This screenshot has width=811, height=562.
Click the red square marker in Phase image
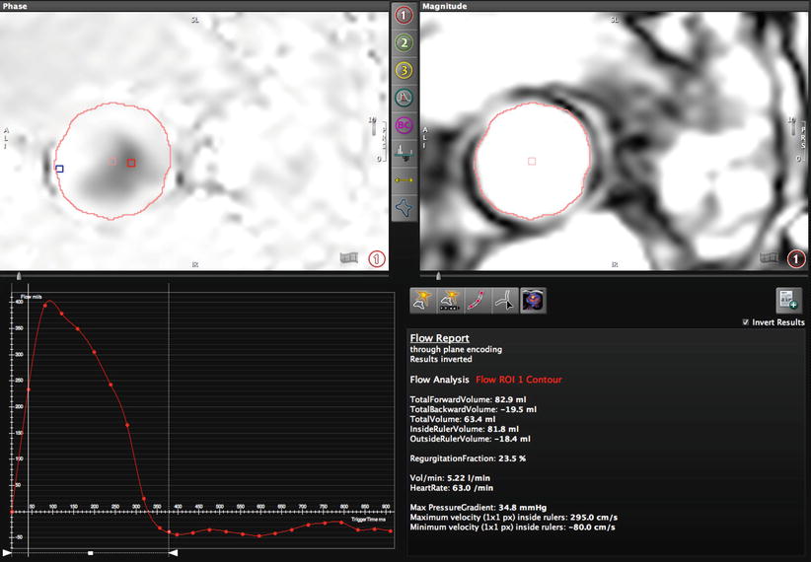(131, 163)
